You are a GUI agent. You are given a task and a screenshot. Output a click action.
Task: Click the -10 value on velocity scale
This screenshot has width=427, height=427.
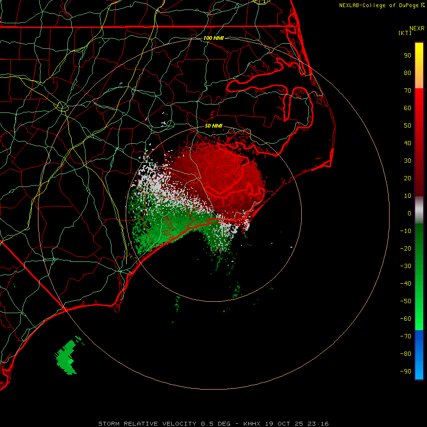[406, 231]
